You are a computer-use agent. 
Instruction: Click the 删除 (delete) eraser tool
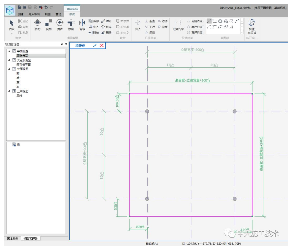[106, 33]
